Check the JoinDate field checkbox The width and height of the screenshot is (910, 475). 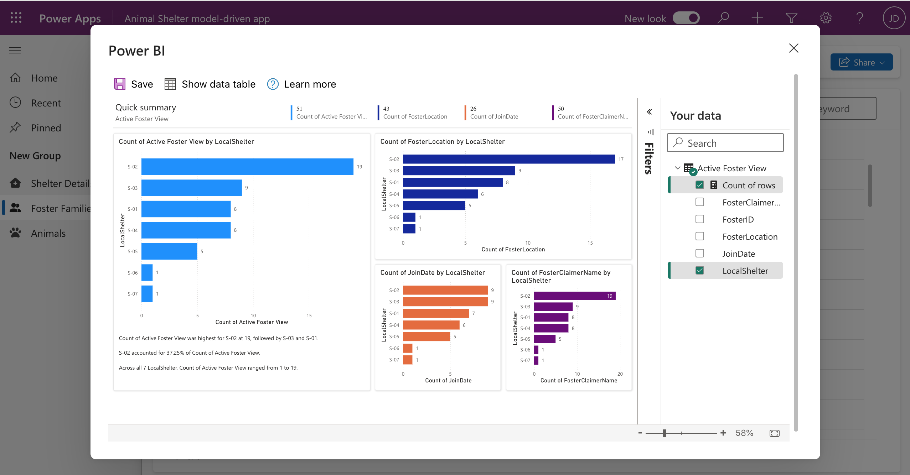(x=699, y=253)
